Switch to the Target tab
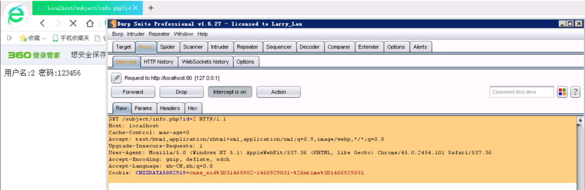Viewport: 585px width, 190px height. click(x=124, y=47)
